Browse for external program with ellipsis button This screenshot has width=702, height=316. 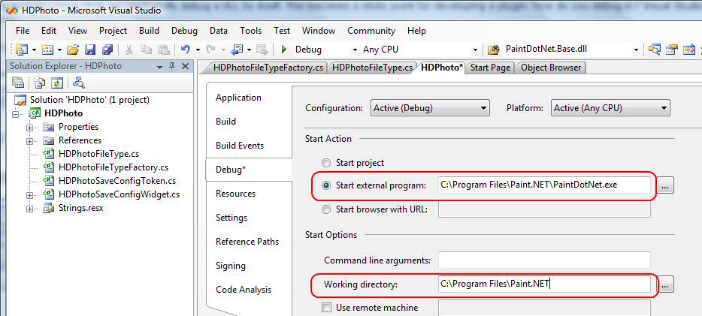pyautogui.click(x=665, y=185)
